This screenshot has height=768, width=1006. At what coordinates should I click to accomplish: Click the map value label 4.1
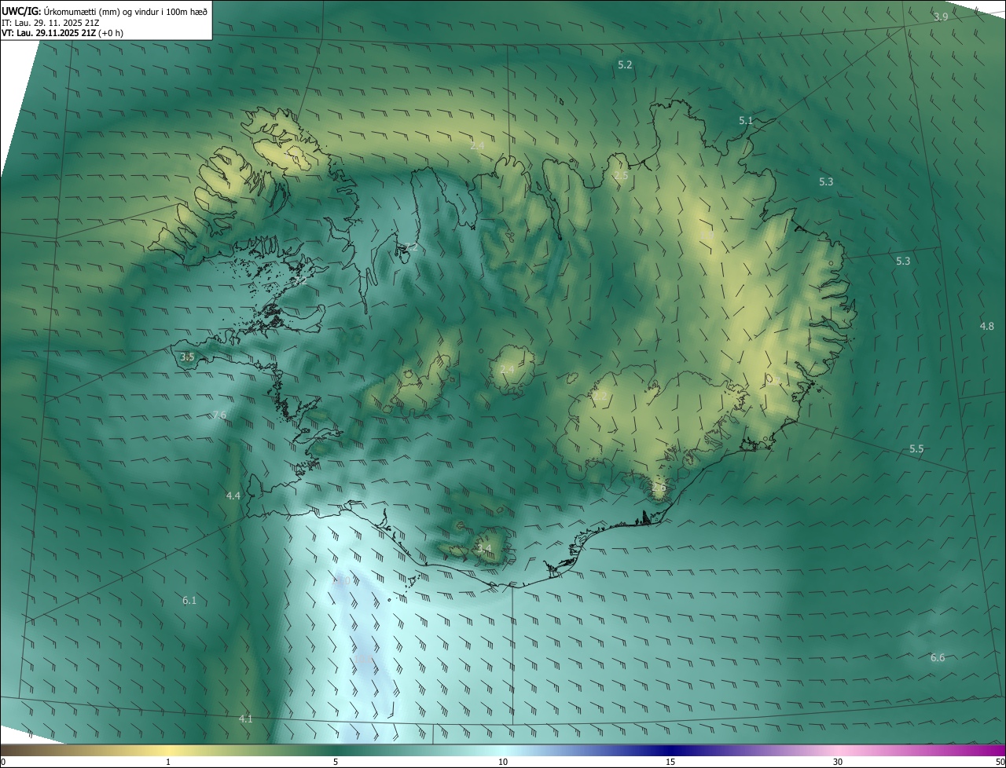coord(246,719)
